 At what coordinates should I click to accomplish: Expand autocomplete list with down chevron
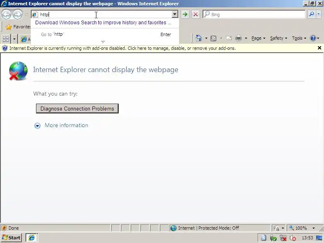[x=103, y=42]
